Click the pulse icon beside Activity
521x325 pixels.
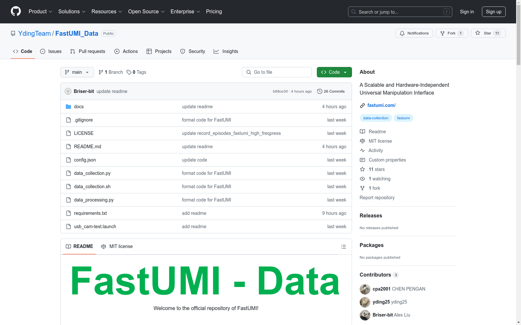362,150
